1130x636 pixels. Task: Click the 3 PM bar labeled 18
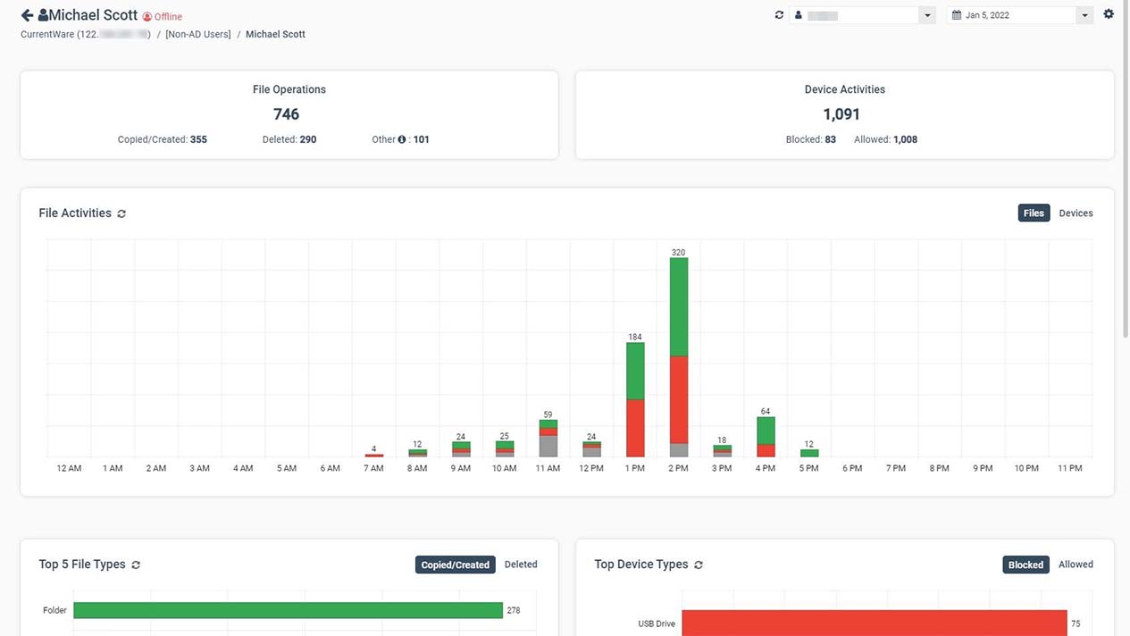[722, 451]
